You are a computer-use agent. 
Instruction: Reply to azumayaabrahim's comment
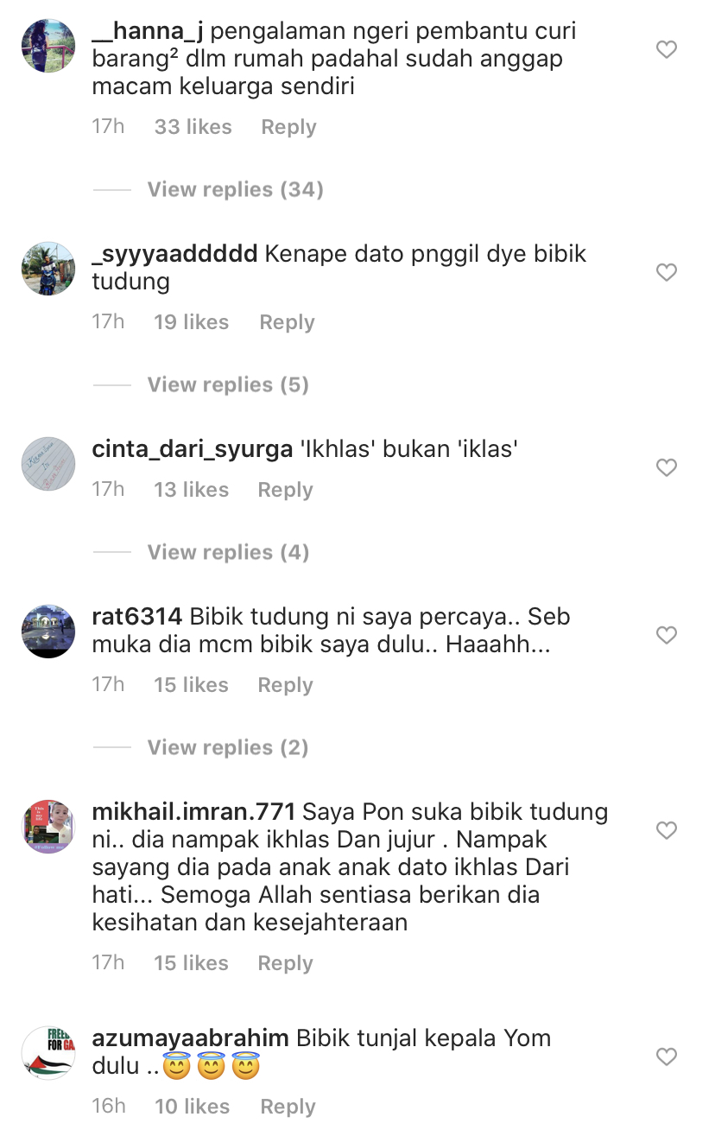pyautogui.click(x=288, y=1107)
